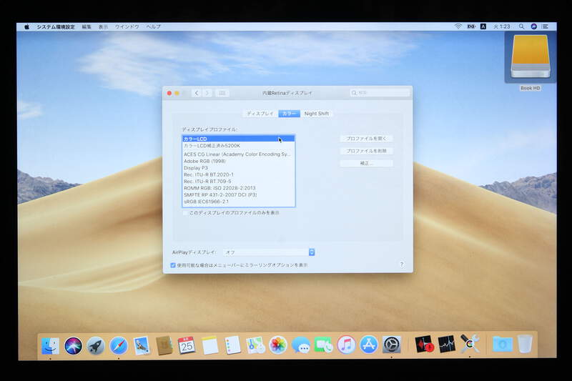Open Reminders icon in Dock
572x381 pixels.
(232, 345)
